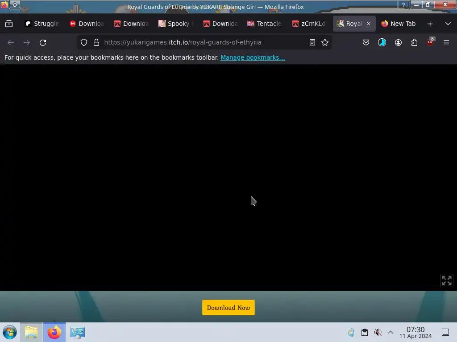The width and height of the screenshot is (457, 342).
Task: Enter fullscreen for the game embed
Action: click(x=446, y=281)
